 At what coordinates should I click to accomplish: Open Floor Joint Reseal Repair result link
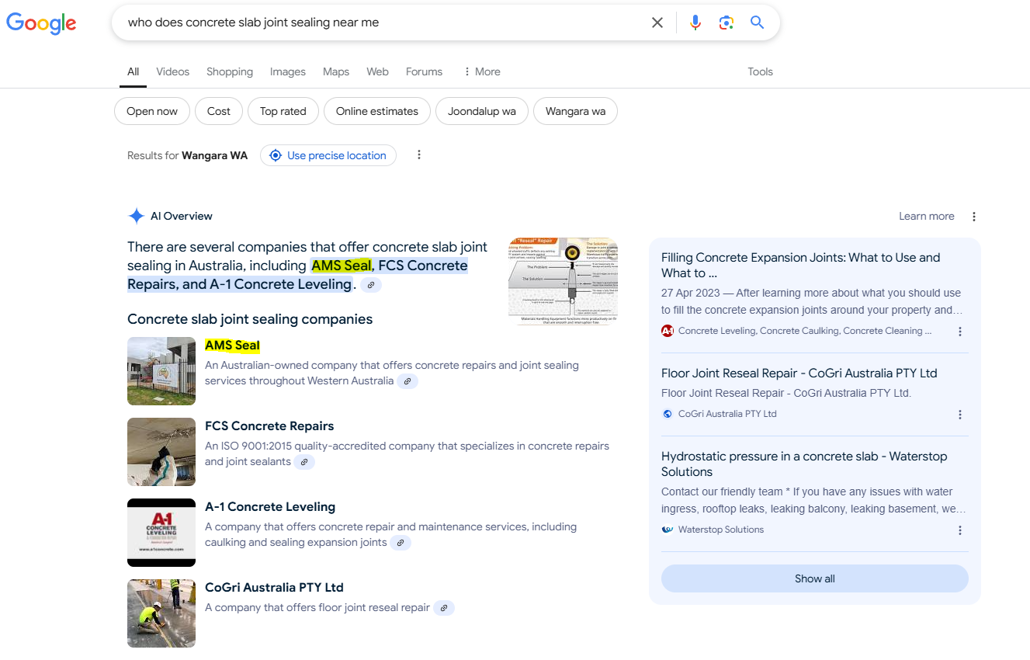point(799,373)
